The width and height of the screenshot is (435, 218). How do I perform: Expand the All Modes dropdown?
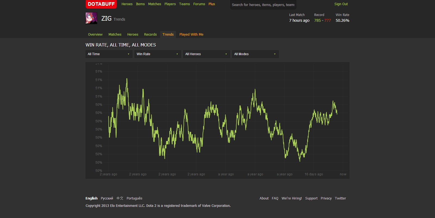(255, 54)
